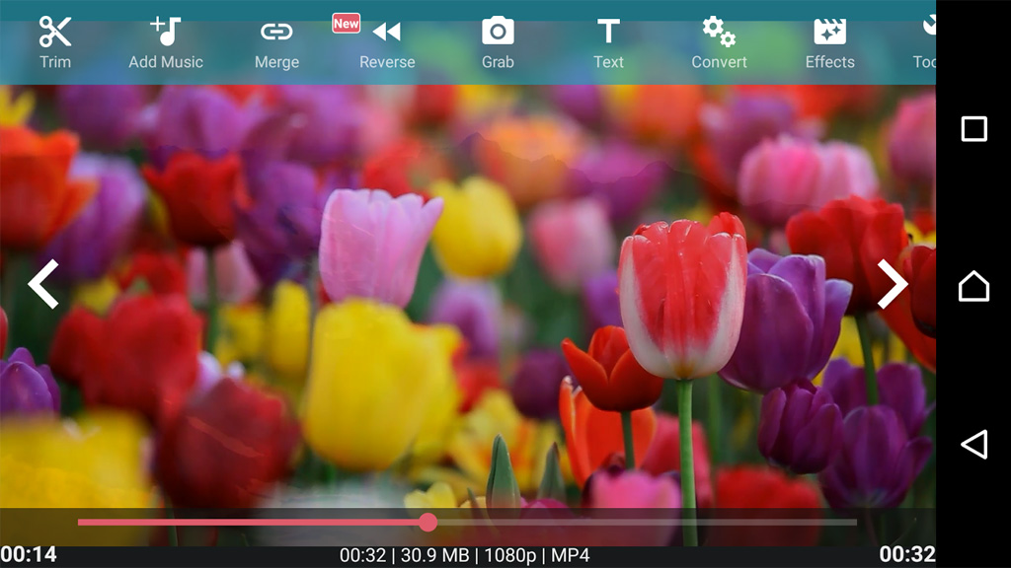Tap the Android recent apps square button
The height and width of the screenshot is (568, 1011).
coord(973,129)
